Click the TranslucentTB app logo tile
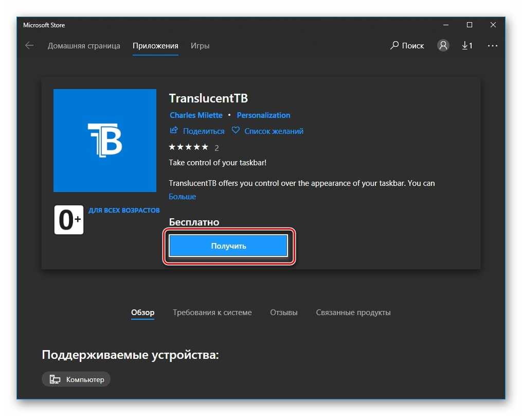 click(x=105, y=140)
